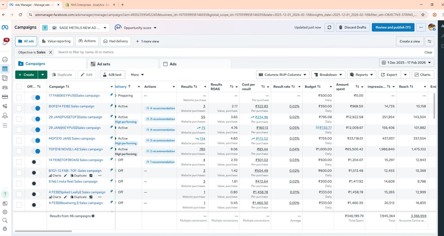Image resolution: width=444 pixels, height=236 pixels.
Task: Reload the browser page
Action: (20, 15)
